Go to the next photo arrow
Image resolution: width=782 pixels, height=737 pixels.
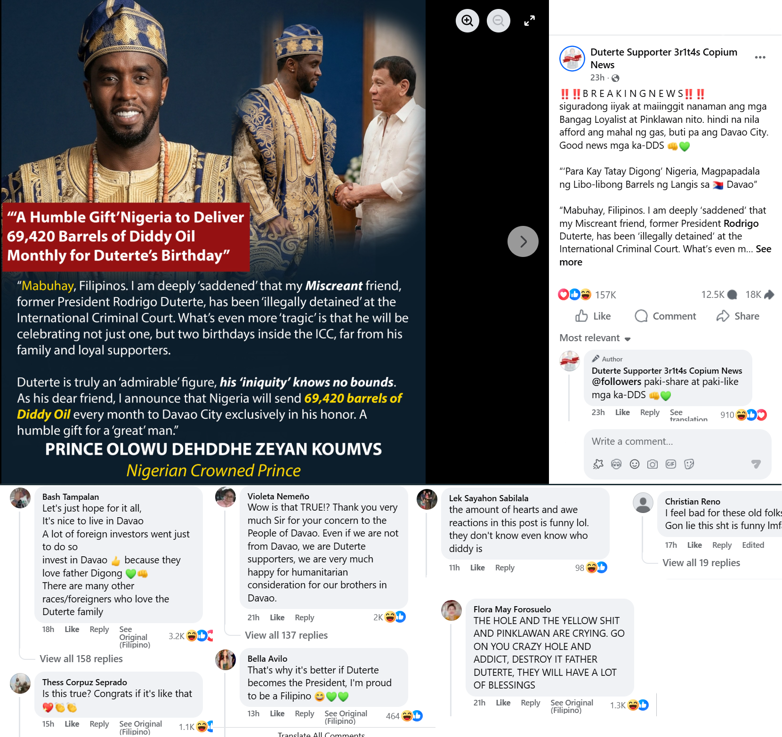tap(523, 241)
